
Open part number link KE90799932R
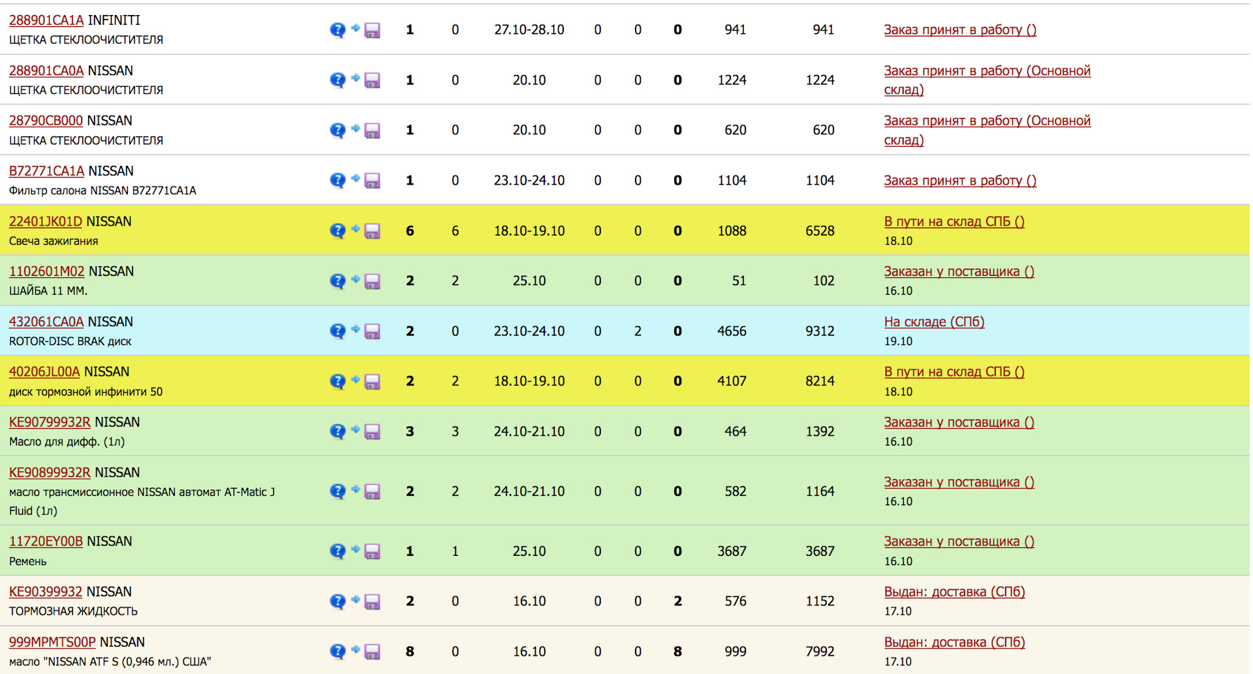(x=50, y=422)
